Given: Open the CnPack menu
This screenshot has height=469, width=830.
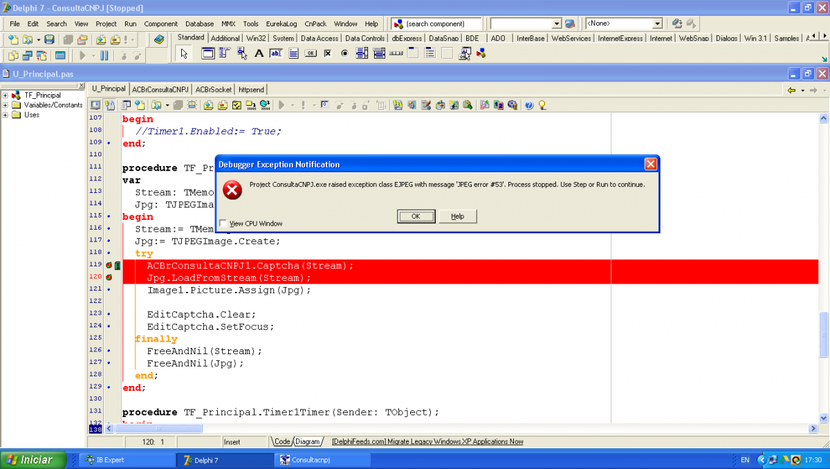Looking at the screenshot, I should [315, 24].
